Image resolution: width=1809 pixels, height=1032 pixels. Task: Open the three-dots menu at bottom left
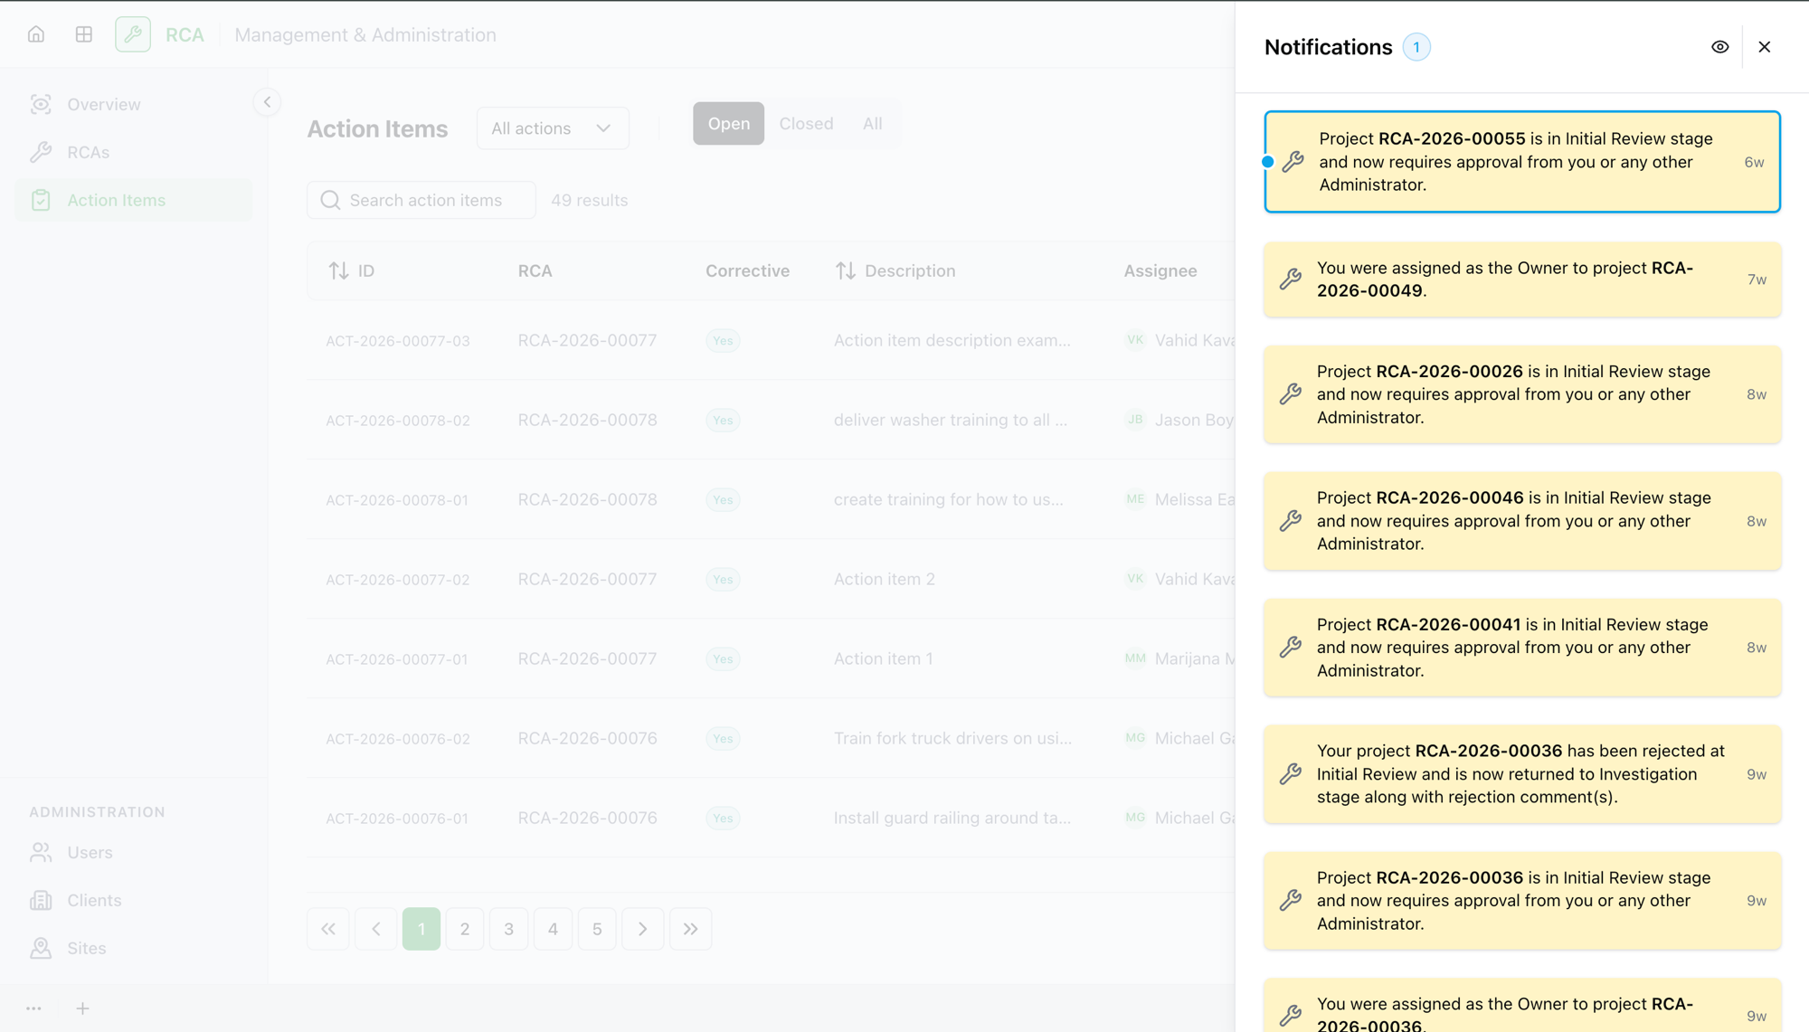[33, 1008]
